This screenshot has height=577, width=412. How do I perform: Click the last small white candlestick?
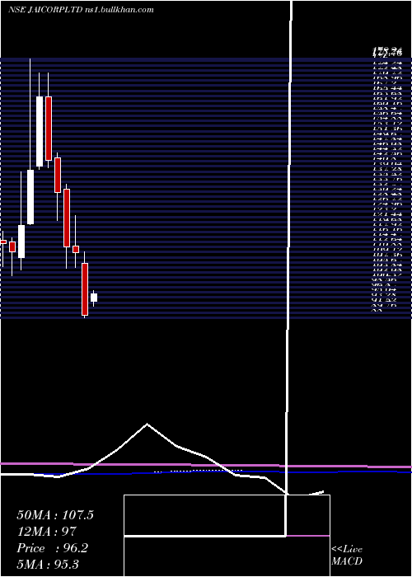coord(94,298)
